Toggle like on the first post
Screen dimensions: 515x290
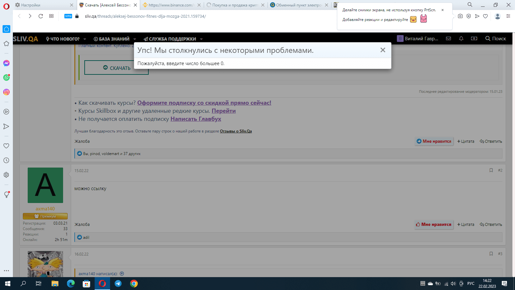click(x=434, y=141)
